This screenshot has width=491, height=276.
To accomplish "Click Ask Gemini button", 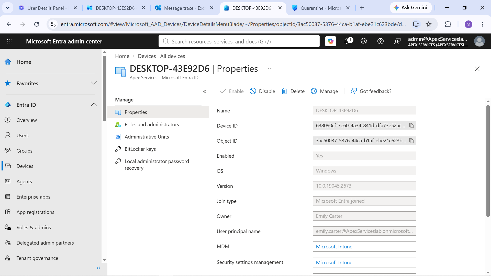I will tap(411, 8).
